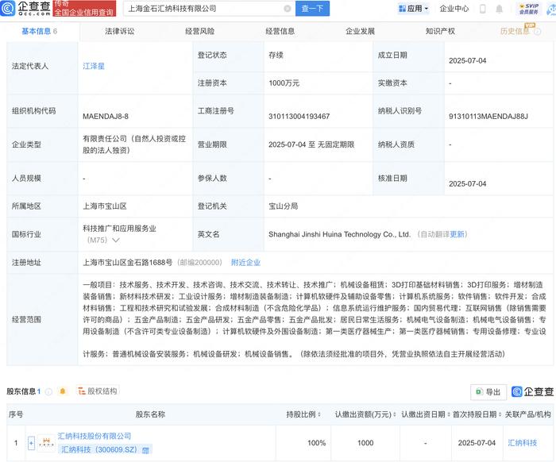Open the customer service mascot icon
Image resolution: width=556 pixels, height=462 pixels.
(551, 9)
